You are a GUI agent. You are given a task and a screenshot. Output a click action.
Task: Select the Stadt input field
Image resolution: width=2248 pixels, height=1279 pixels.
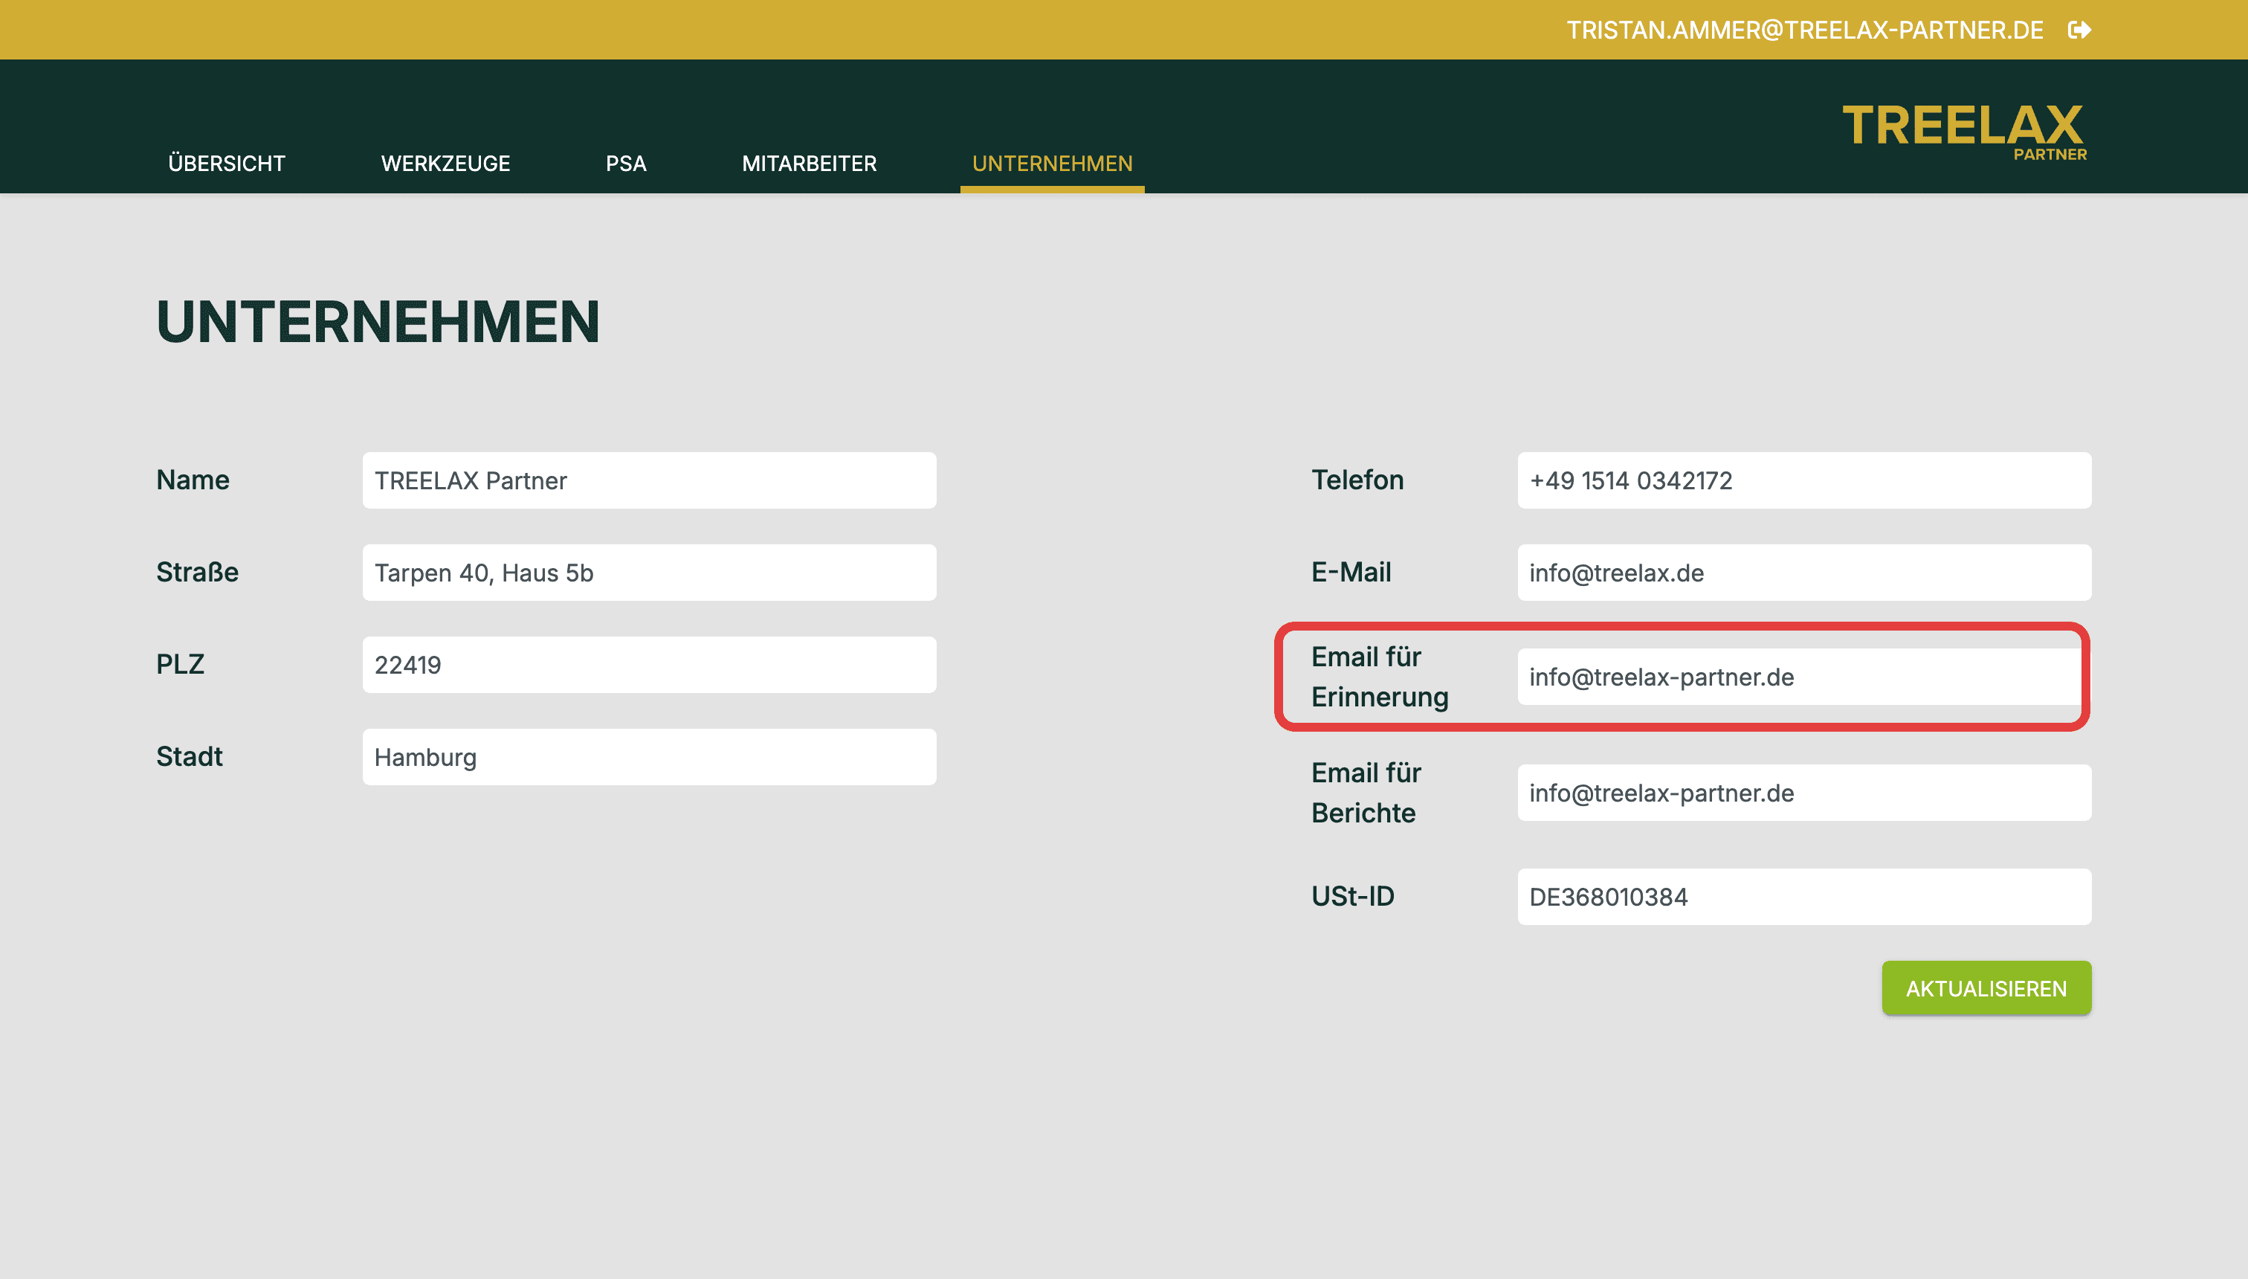pyautogui.click(x=649, y=757)
